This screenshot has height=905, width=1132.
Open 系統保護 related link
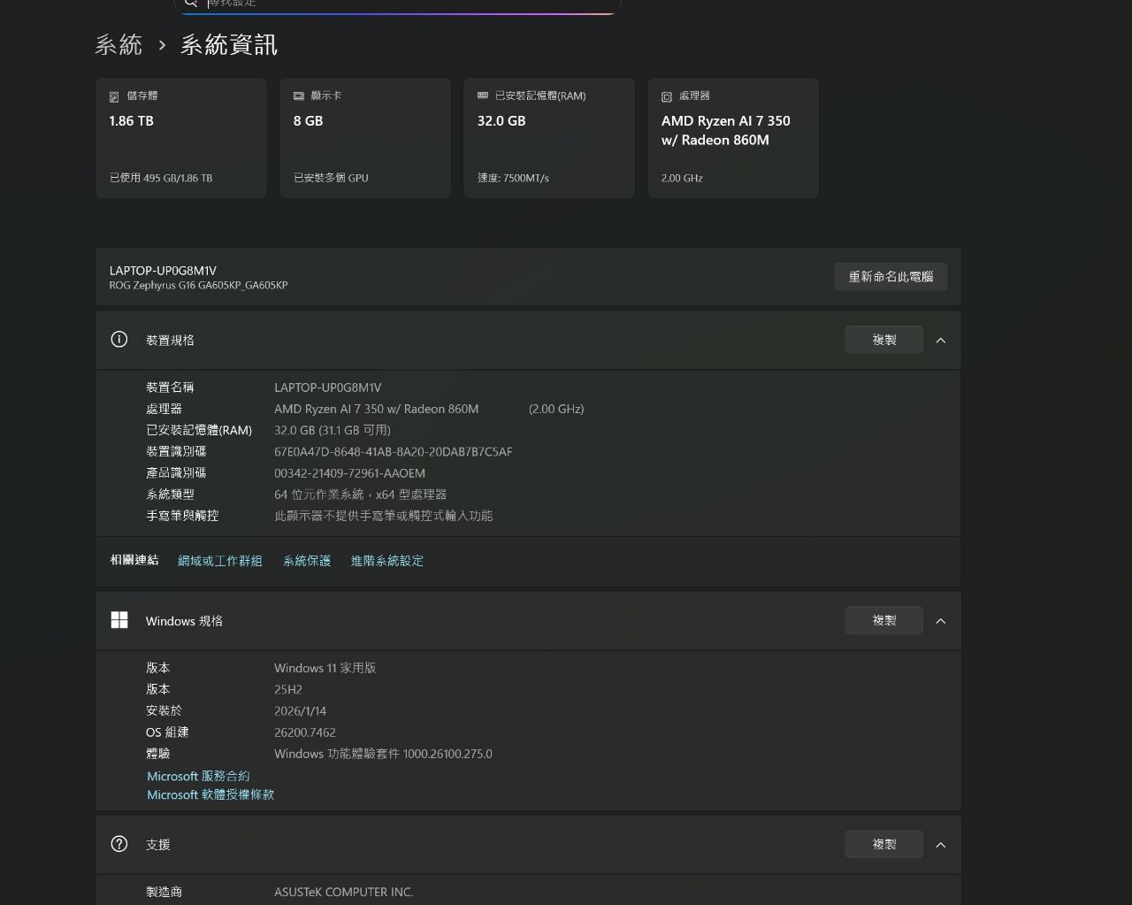pyautogui.click(x=307, y=561)
